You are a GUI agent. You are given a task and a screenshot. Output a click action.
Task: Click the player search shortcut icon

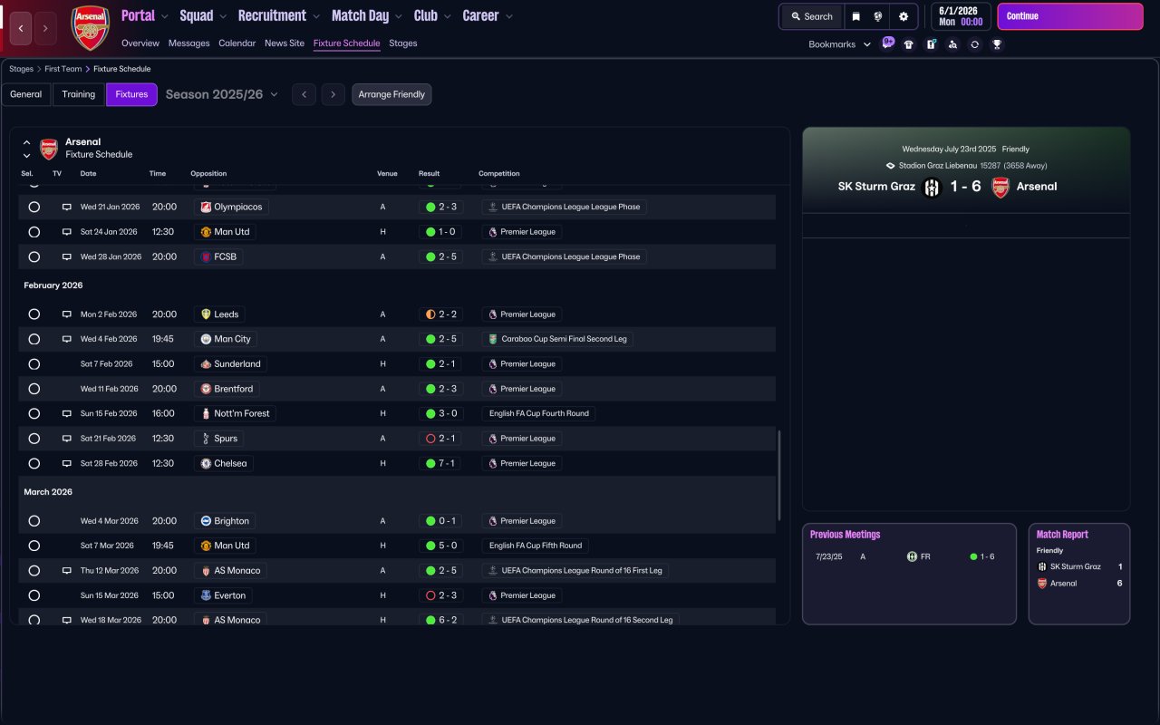[952, 44]
